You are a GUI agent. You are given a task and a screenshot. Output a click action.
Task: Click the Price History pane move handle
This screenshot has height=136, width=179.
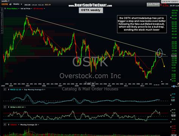pyautogui.click(x=5, y=9)
